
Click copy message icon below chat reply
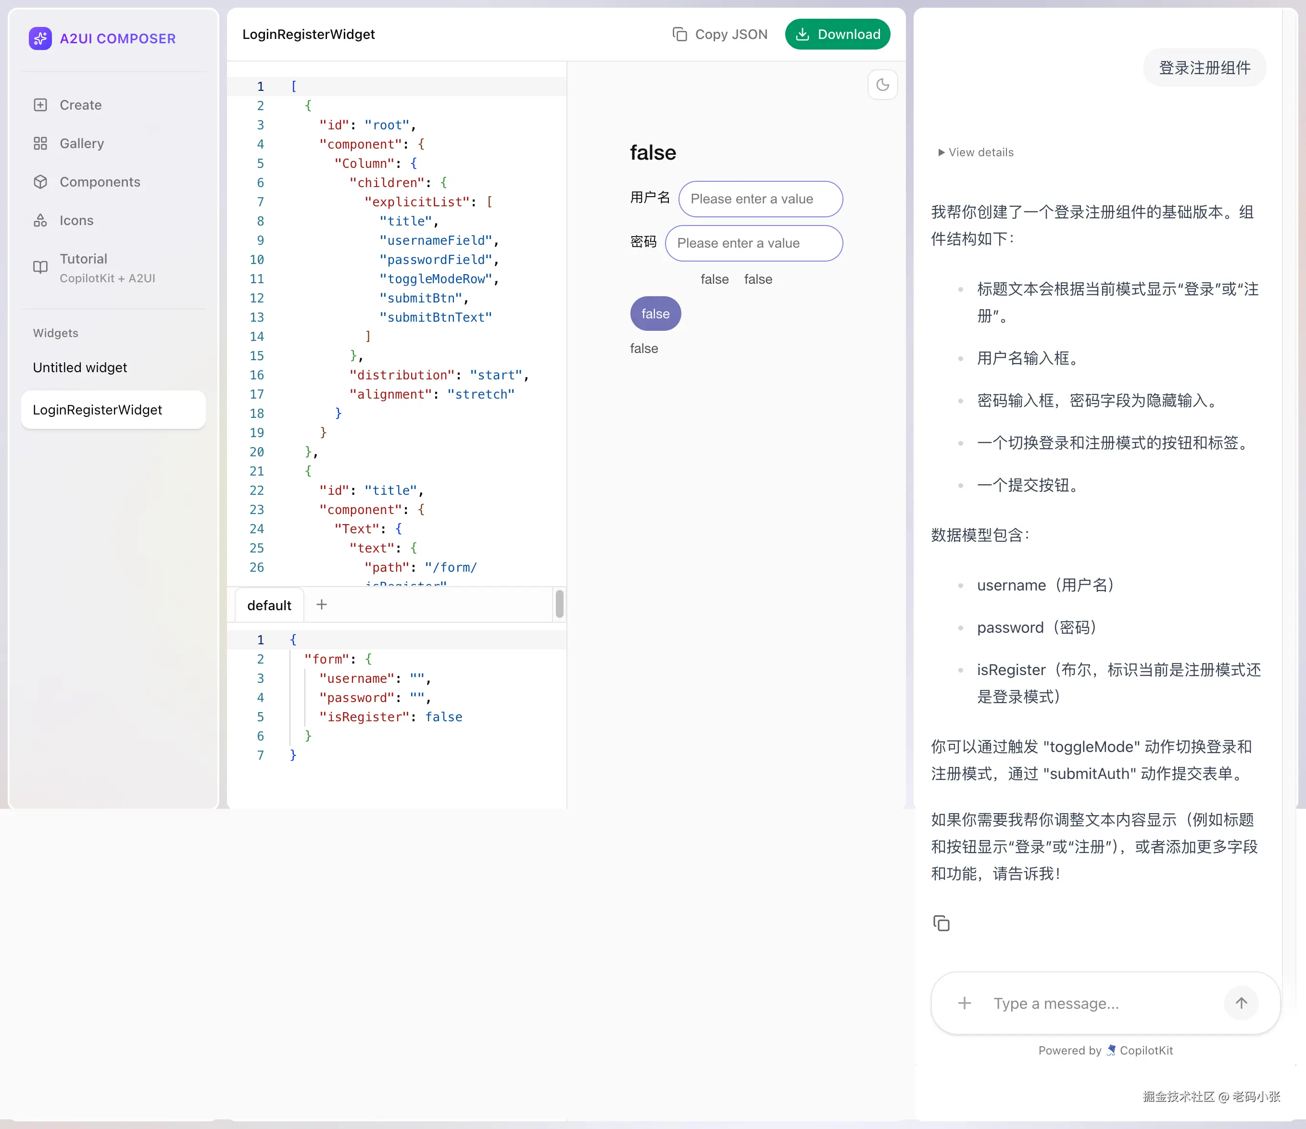click(x=941, y=924)
